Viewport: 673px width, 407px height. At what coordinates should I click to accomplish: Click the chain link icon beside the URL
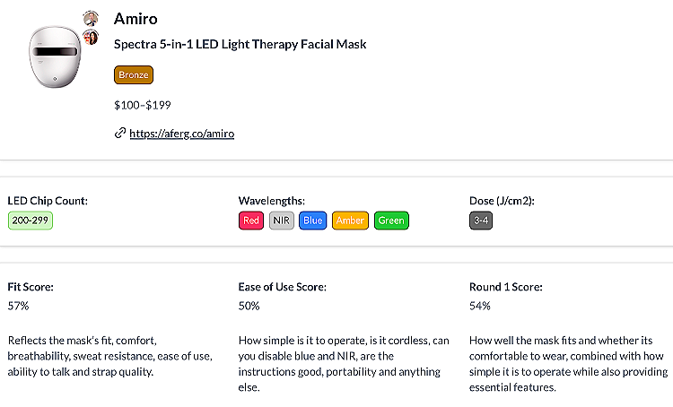point(120,134)
